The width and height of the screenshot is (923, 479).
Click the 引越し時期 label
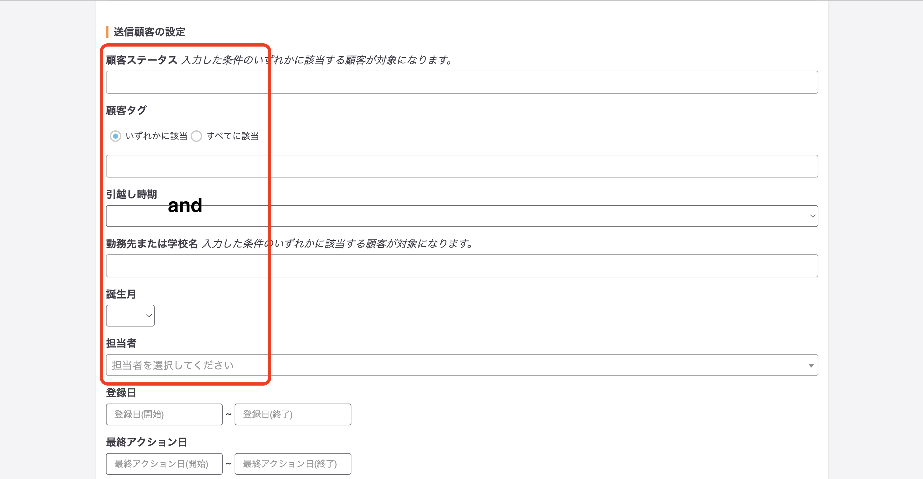pos(132,194)
